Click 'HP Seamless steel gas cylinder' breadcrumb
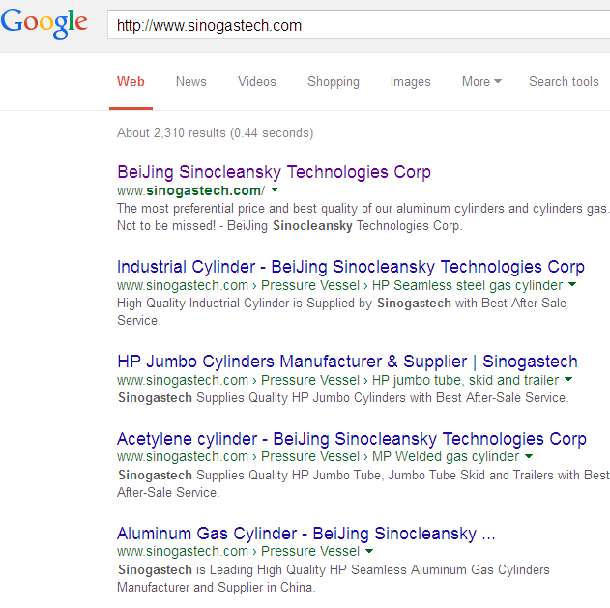 click(x=467, y=285)
